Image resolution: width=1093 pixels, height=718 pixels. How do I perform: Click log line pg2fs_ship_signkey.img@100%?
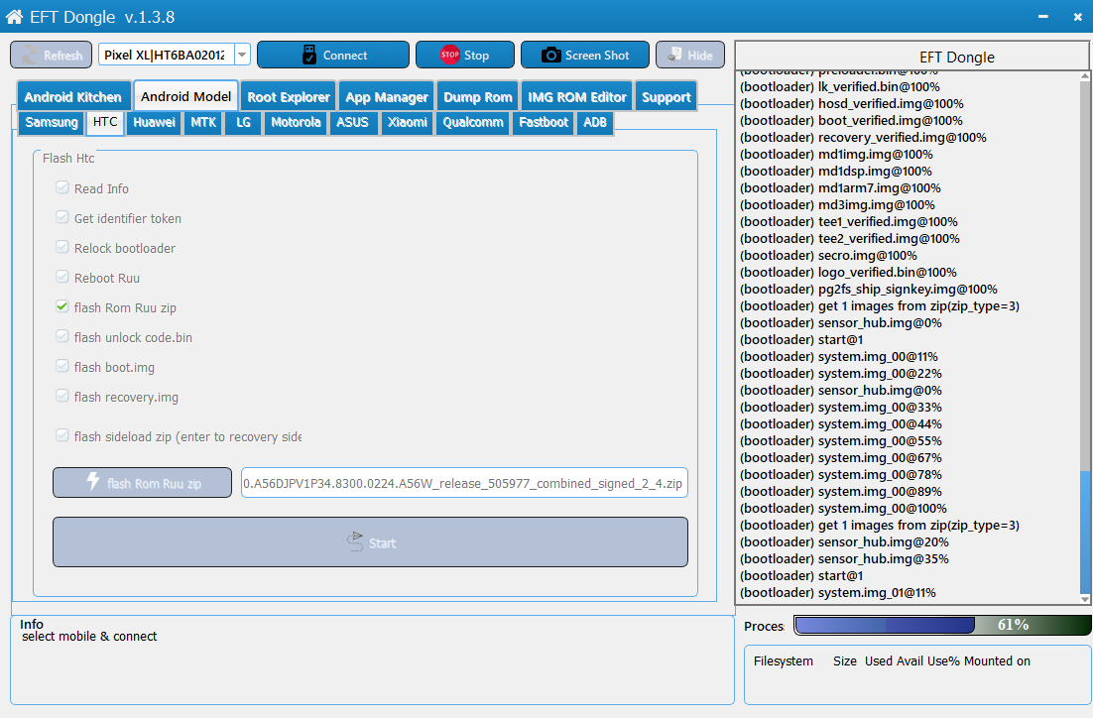(x=869, y=290)
